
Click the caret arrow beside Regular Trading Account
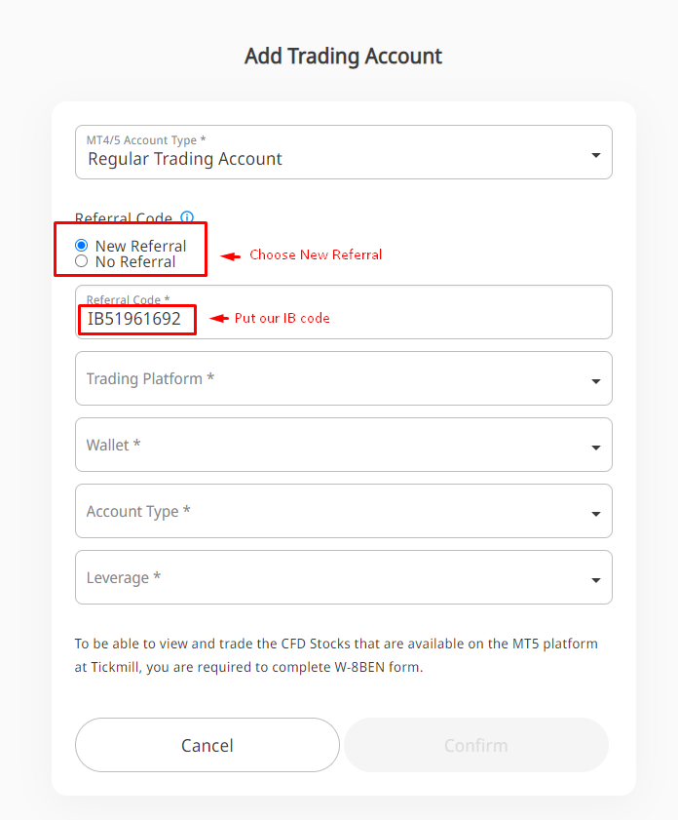click(x=595, y=156)
